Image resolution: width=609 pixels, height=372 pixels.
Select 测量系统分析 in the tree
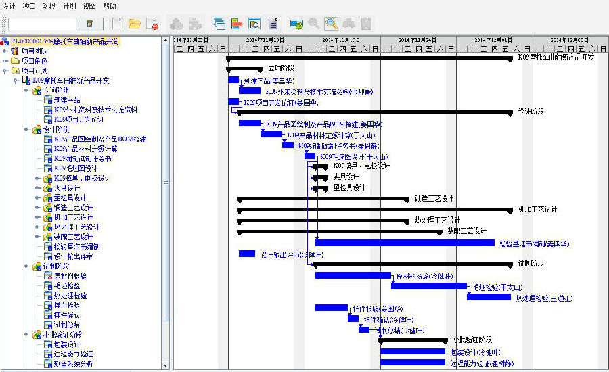(73, 364)
